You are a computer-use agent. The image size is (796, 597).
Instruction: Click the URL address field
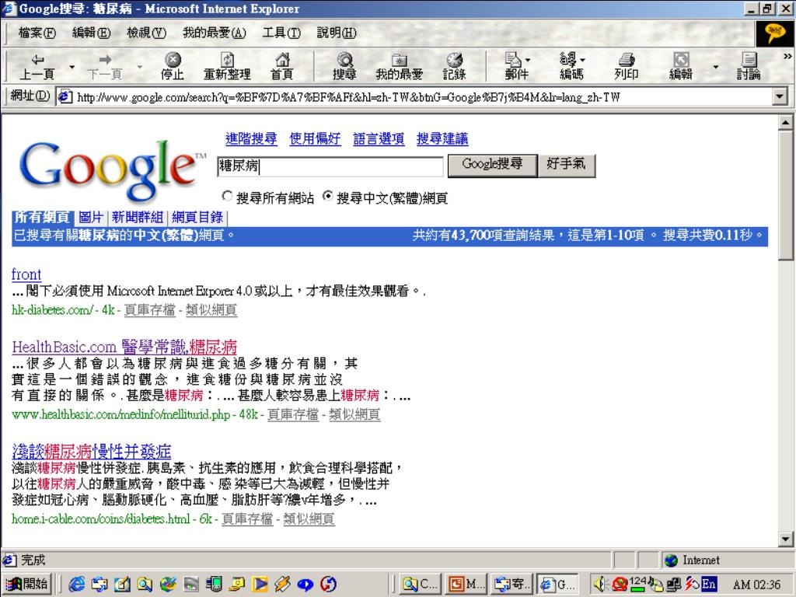pyautogui.click(x=422, y=96)
